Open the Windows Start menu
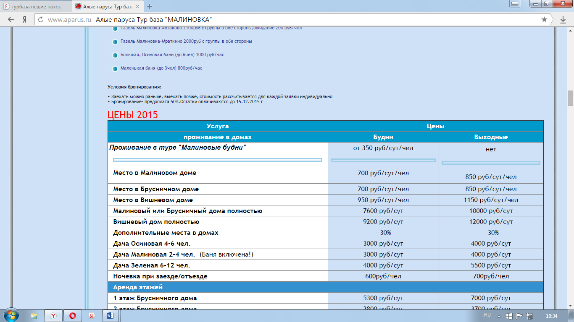The width and height of the screenshot is (574, 322). pos(11,315)
